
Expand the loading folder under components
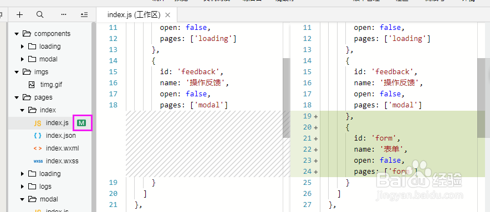[x=23, y=46]
